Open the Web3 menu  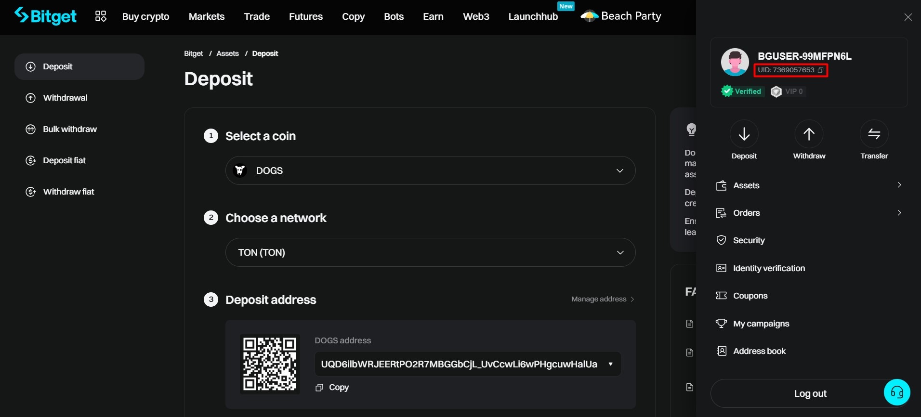[x=476, y=16]
